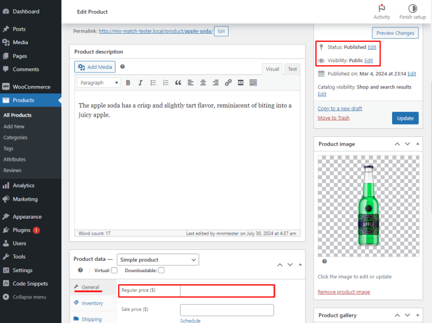Viewport: 432px width, 323px height.
Task: Apply italic formatting
Action: pyautogui.click(x=140, y=83)
